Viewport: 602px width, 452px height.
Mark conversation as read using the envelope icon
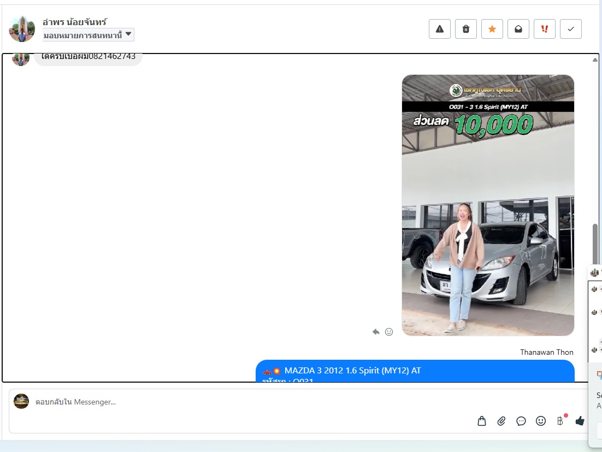pos(518,29)
